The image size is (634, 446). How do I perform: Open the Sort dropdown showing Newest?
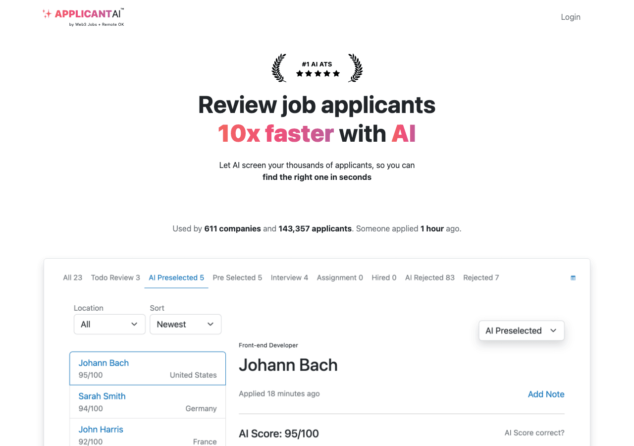click(185, 324)
